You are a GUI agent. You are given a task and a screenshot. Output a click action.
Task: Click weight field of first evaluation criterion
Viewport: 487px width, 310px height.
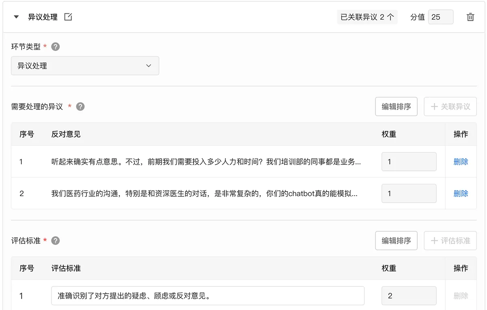tap(409, 296)
